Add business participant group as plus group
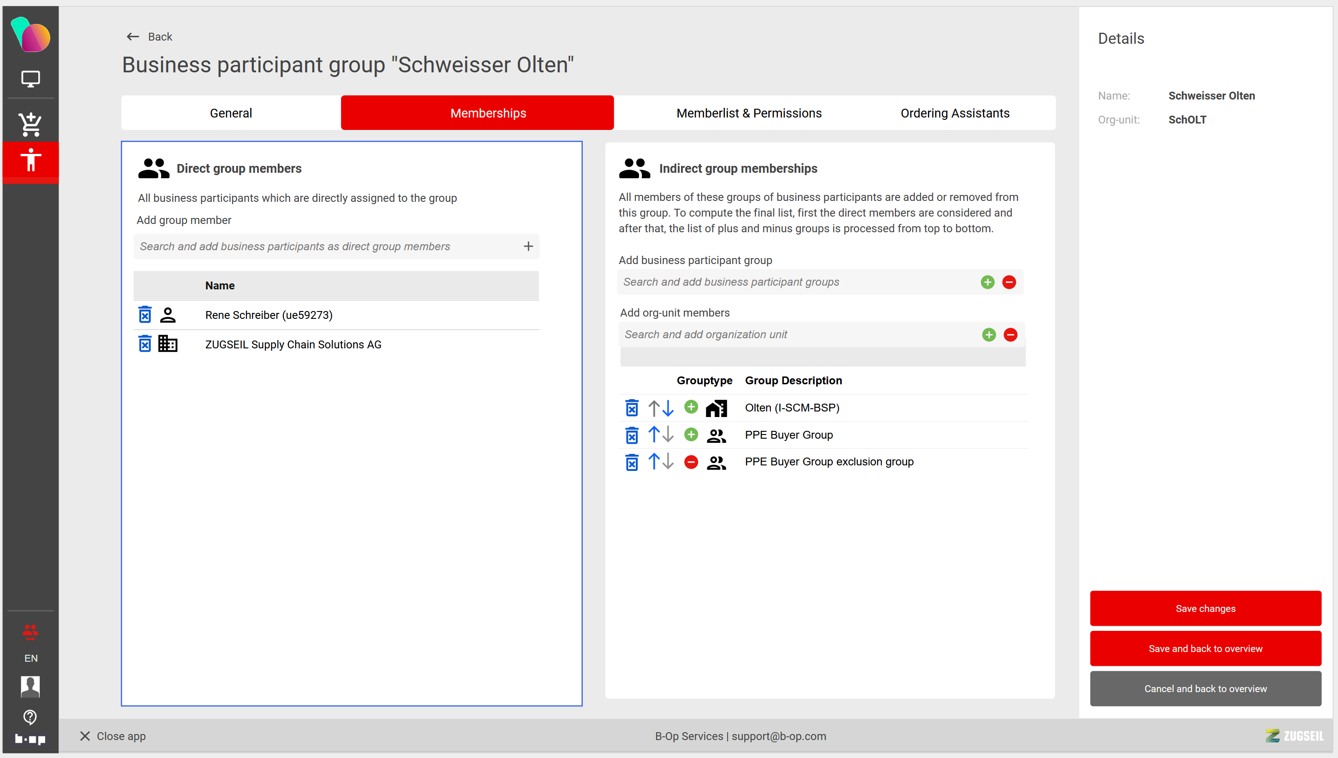This screenshot has width=1338, height=758. pos(987,282)
